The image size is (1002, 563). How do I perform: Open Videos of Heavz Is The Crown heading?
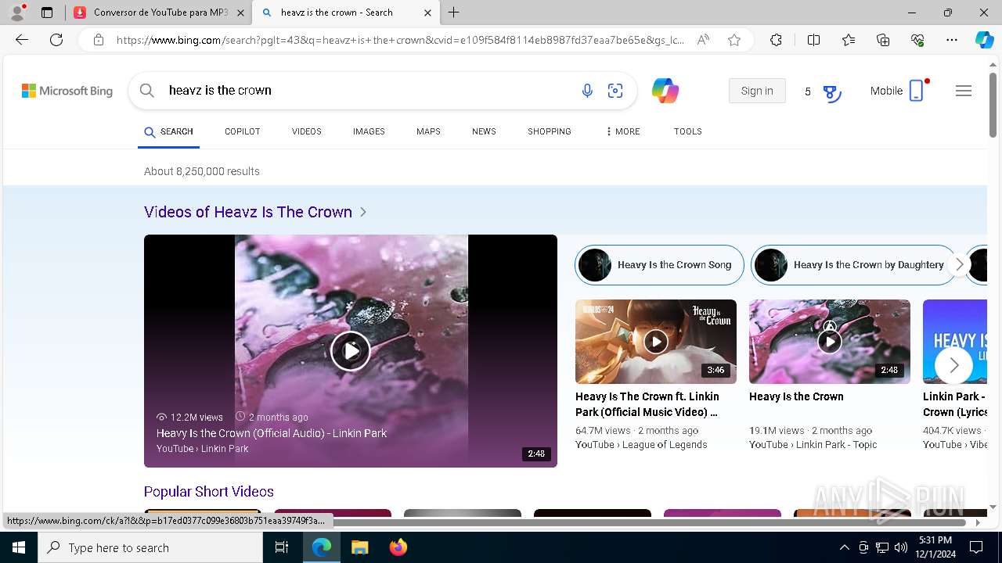point(248,212)
